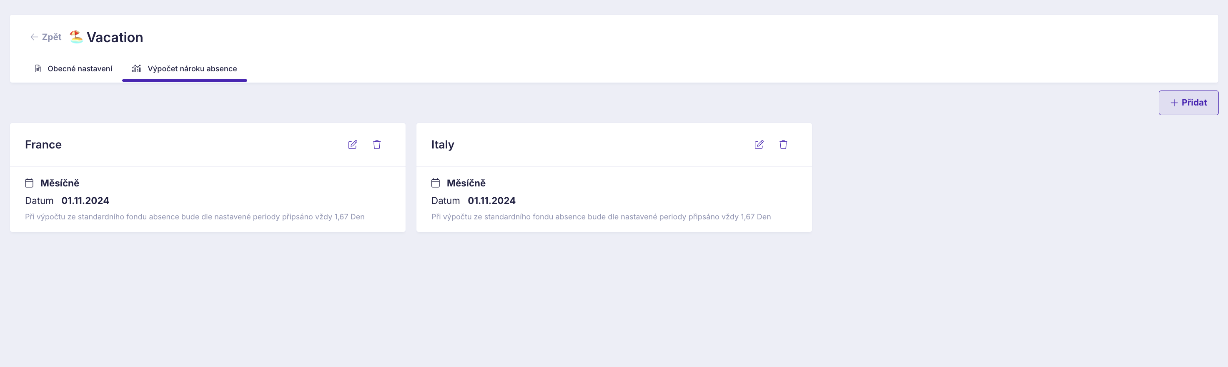
Task: Switch to Obecné nastavení tab
Action: 80,69
